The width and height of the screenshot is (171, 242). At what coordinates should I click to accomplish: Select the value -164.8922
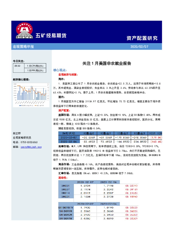[x=122, y=141]
